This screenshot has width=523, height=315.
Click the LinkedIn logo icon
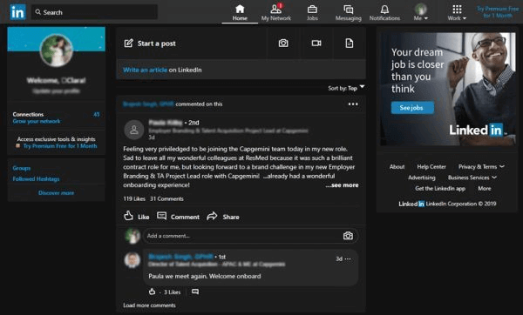point(17,12)
